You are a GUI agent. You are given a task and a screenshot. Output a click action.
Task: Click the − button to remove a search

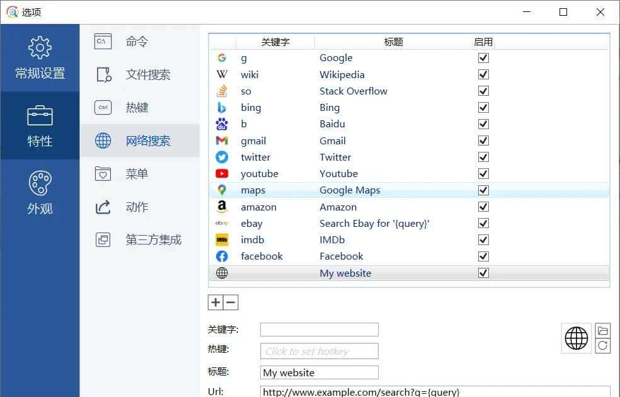coord(231,302)
